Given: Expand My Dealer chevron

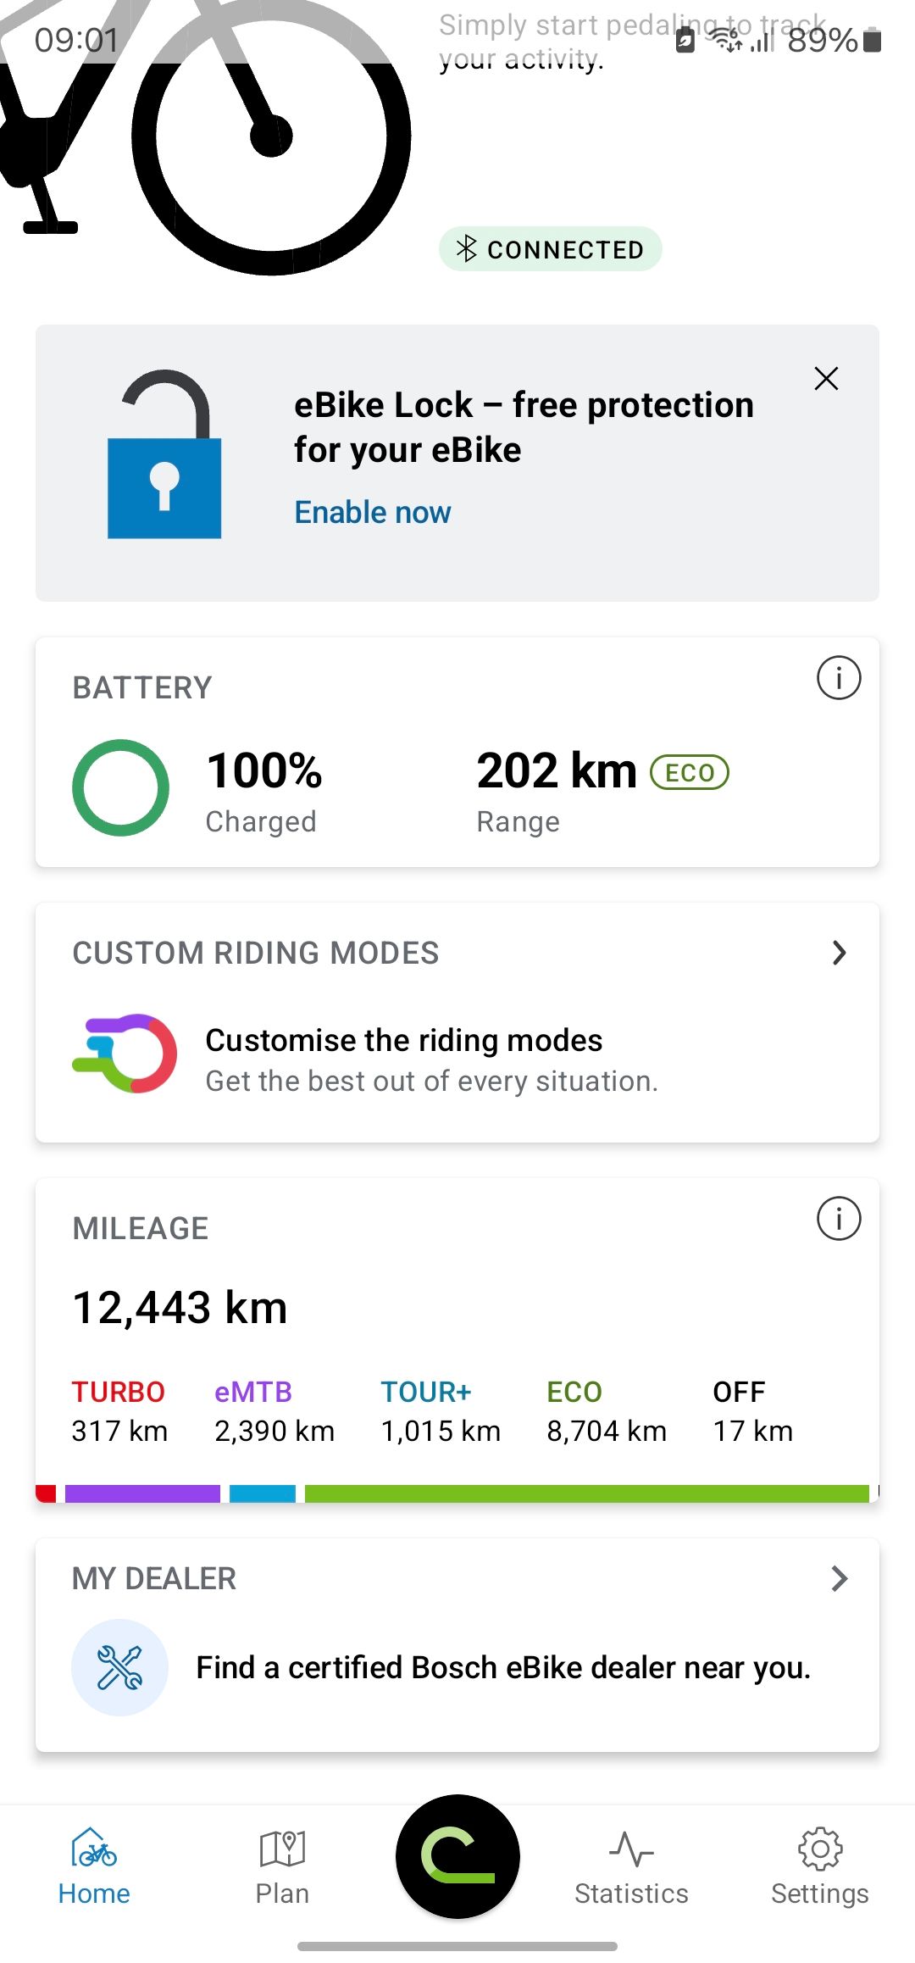Looking at the screenshot, I should tap(839, 1578).
